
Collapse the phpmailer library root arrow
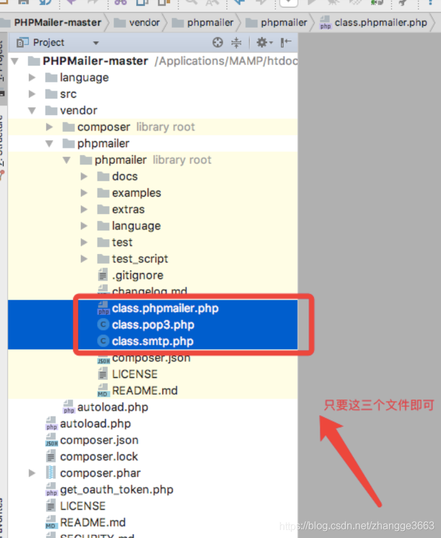pyautogui.click(x=67, y=160)
